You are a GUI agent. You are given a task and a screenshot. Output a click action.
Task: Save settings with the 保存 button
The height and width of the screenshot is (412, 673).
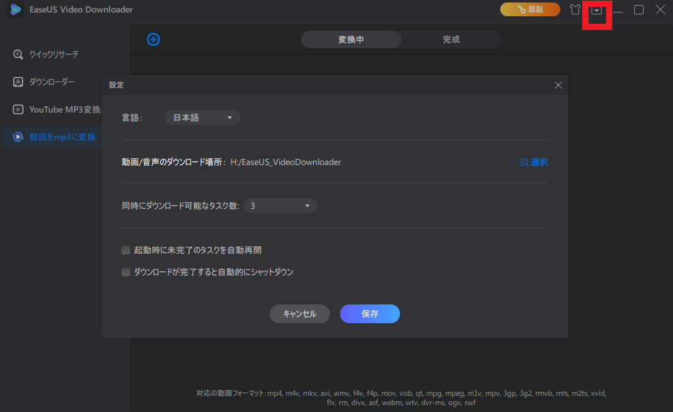370,314
